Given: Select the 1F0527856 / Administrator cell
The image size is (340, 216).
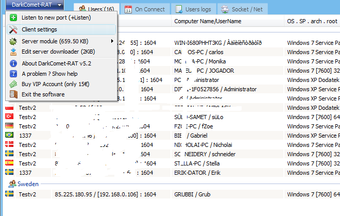Looking at the screenshot, I should [x=215, y=89].
